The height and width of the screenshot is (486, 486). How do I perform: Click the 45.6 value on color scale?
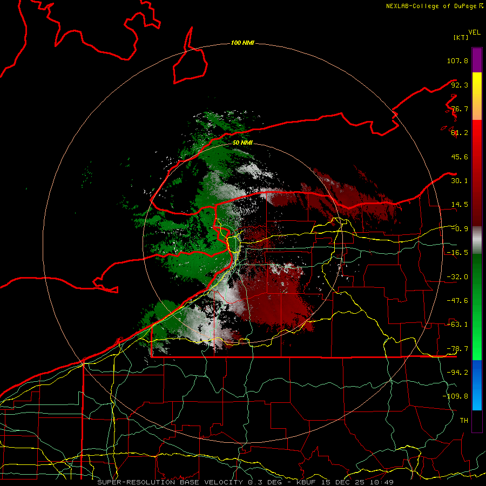(460, 157)
